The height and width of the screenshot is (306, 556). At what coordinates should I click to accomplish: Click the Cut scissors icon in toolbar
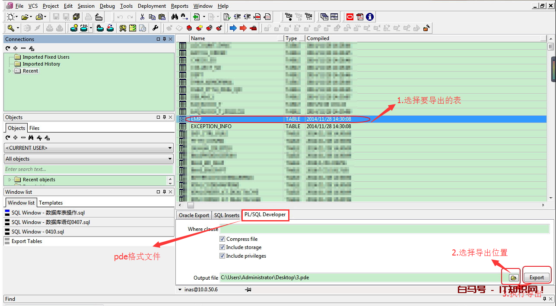(x=142, y=17)
